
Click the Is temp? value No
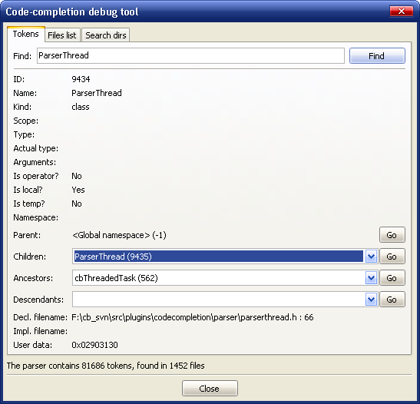pyautogui.click(x=76, y=204)
